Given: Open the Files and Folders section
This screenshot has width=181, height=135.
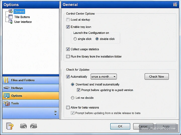Looking at the screenshot, I should 31,80.
